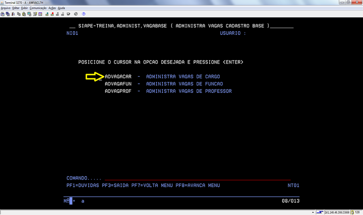Click the blank field before SIAPE-TREINA
The height and width of the screenshot is (215, 363).
click(72, 26)
